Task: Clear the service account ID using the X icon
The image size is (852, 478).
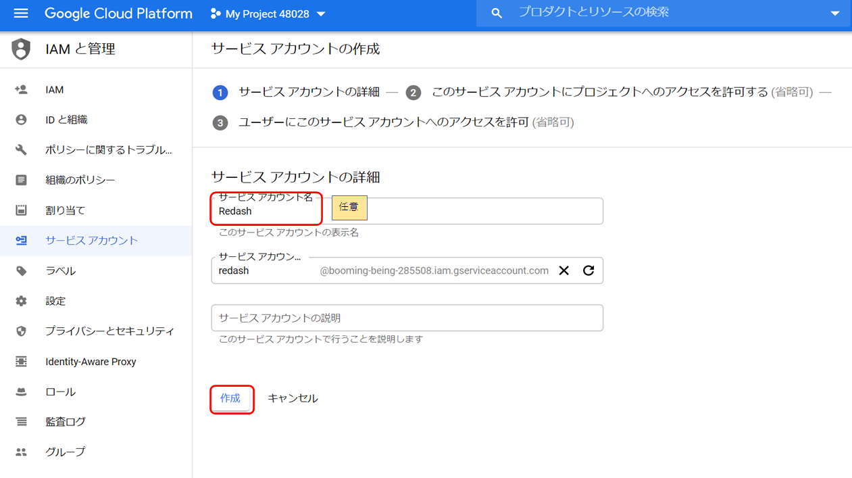Action: [564, 270]
